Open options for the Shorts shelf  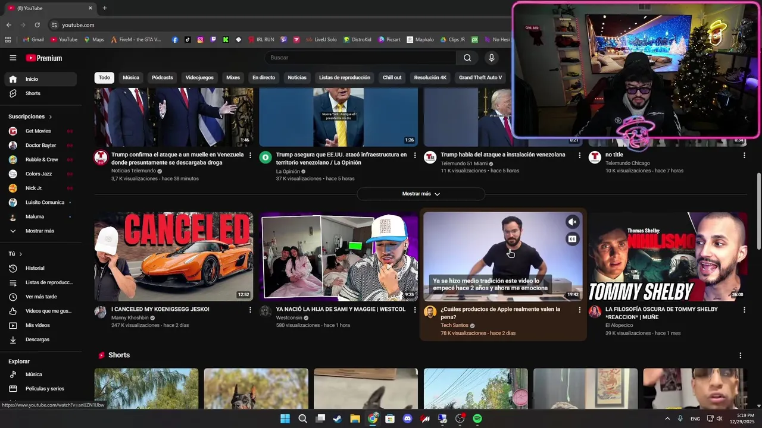tap(741, 355)
